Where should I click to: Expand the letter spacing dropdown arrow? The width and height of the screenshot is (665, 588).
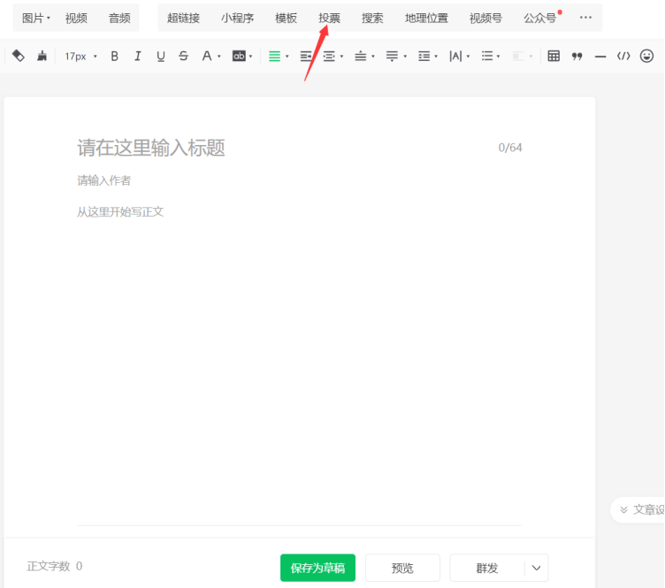pos(468,57)
